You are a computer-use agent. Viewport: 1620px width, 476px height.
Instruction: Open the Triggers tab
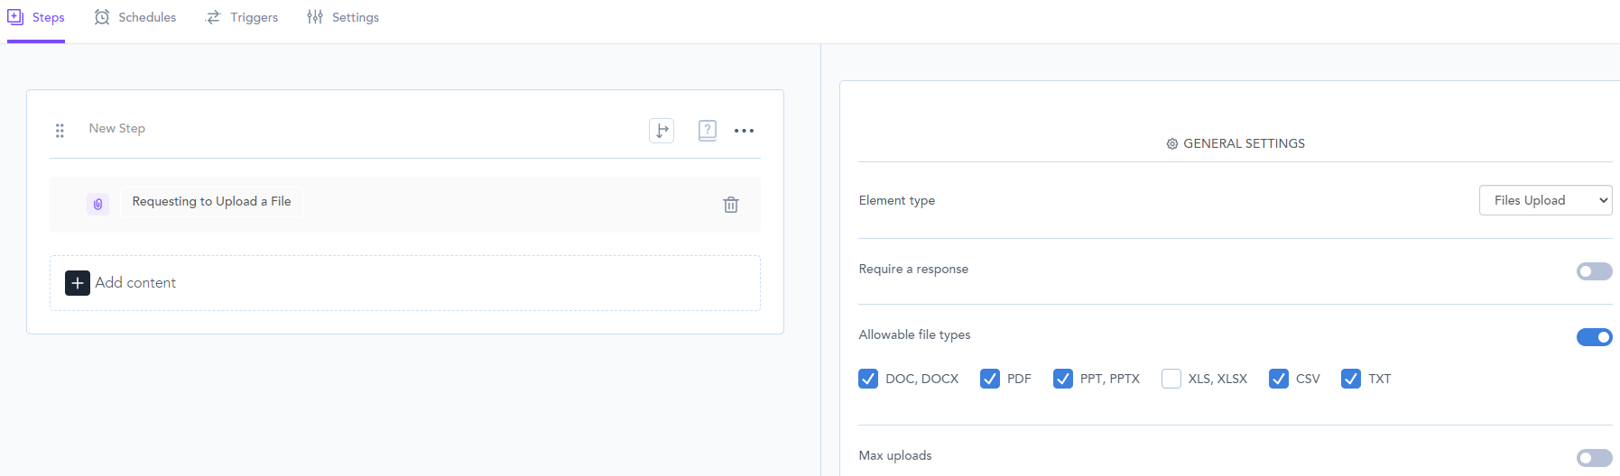(242, 17)
